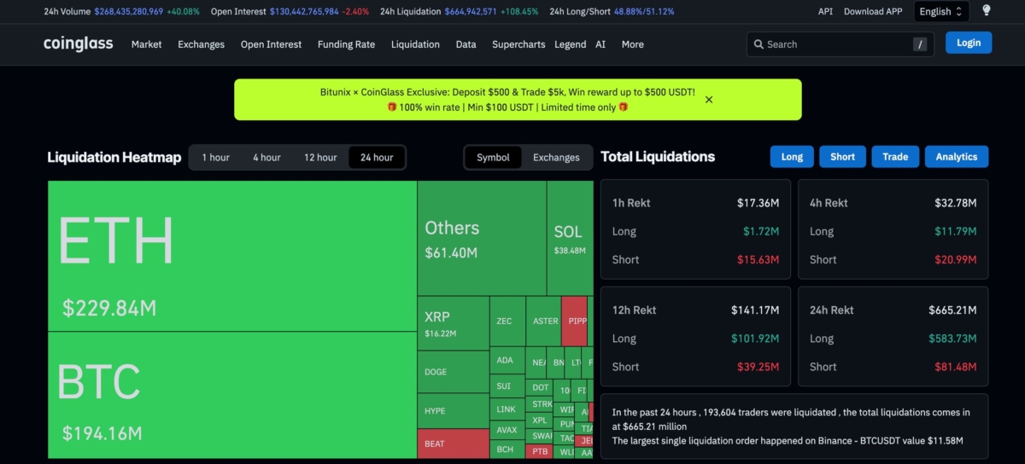Click the Long liquidations button
The height and width of the screenshot is (464, 1025).
click(792, 156)
